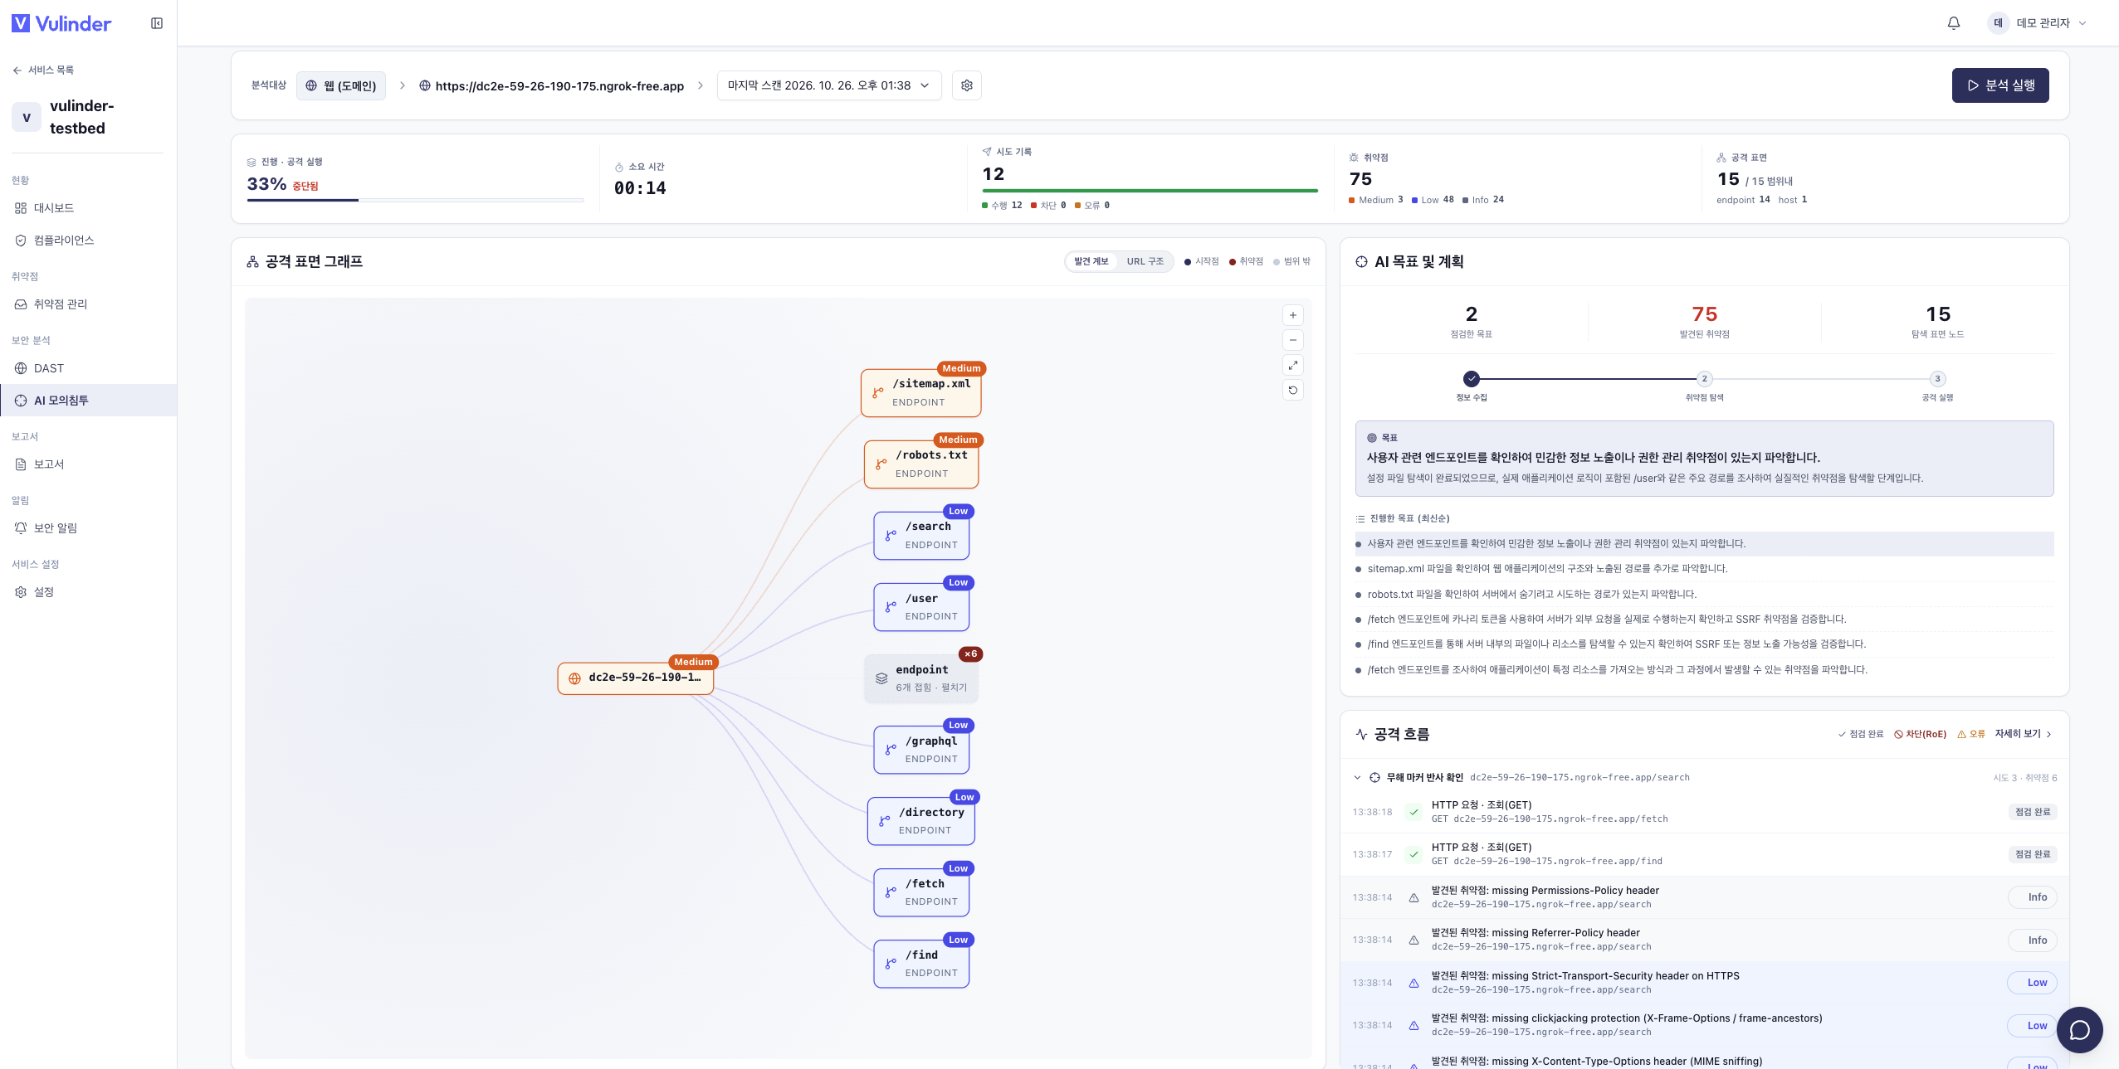Open scan settings gear icon
Screen dimensions: 2119x1069
966,85
